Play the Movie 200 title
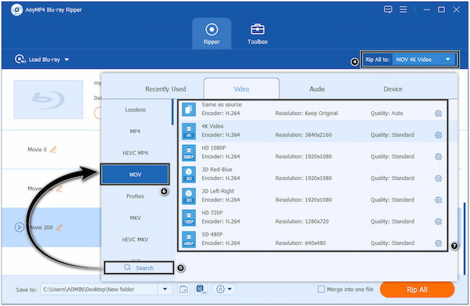This screenshot has width=470, height=306. 20,228
